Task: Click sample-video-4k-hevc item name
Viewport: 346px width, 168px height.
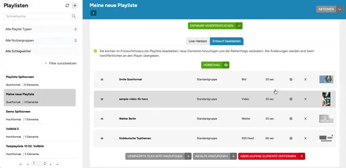Action: pos(134,99)
